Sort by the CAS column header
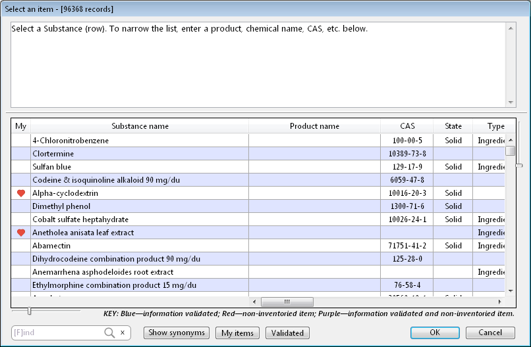The width and height of the screenshot is (531, 347). pos(407,126)
